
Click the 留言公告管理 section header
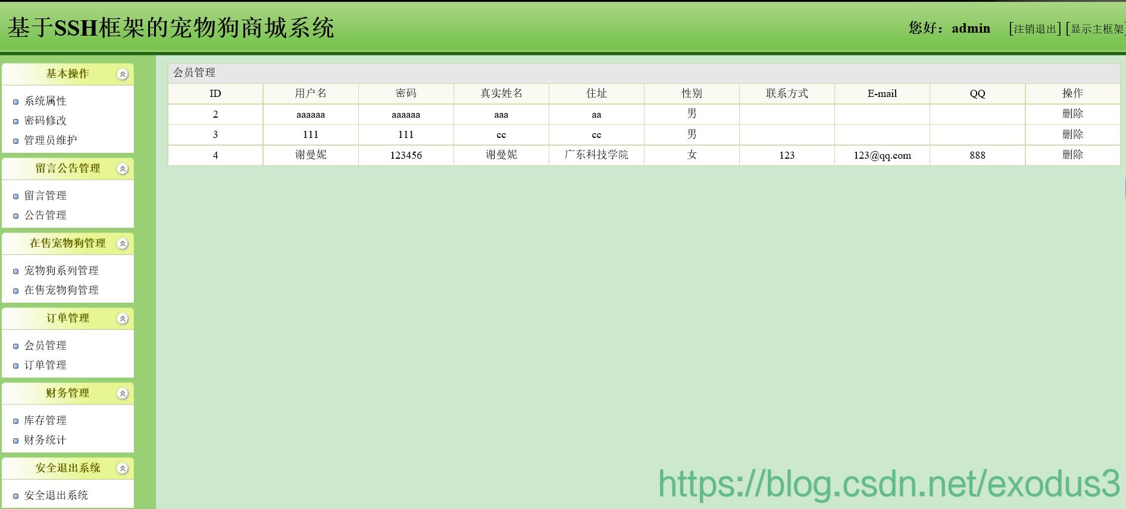(67, 168)
